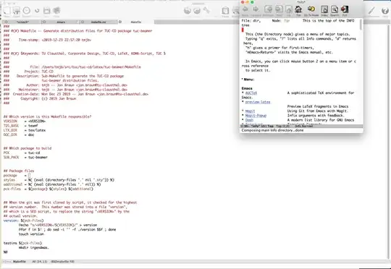Click the Go To Node toolbar icon
Viewport: 391px width, 269px height.
click(x=311, y=9)
